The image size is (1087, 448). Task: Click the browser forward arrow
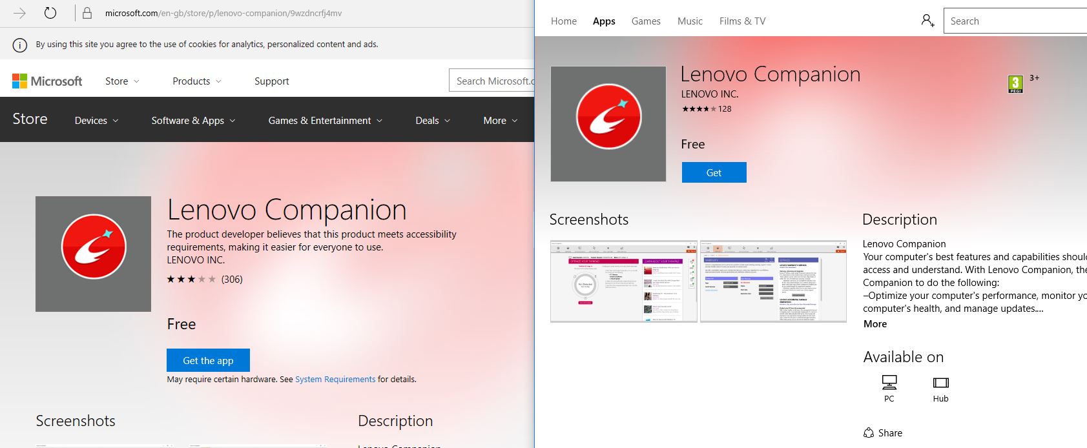(x=19, y=13)
